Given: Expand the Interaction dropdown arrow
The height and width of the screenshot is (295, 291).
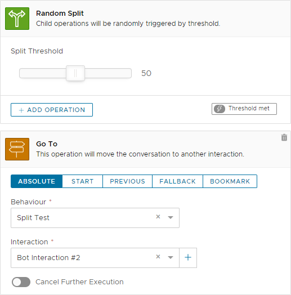Looking at the screenshot, I should pos(171,257).
